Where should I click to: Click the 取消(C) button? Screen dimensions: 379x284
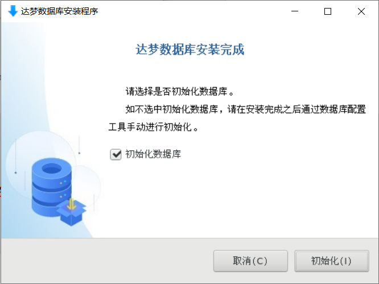click(x=250, y=261)
